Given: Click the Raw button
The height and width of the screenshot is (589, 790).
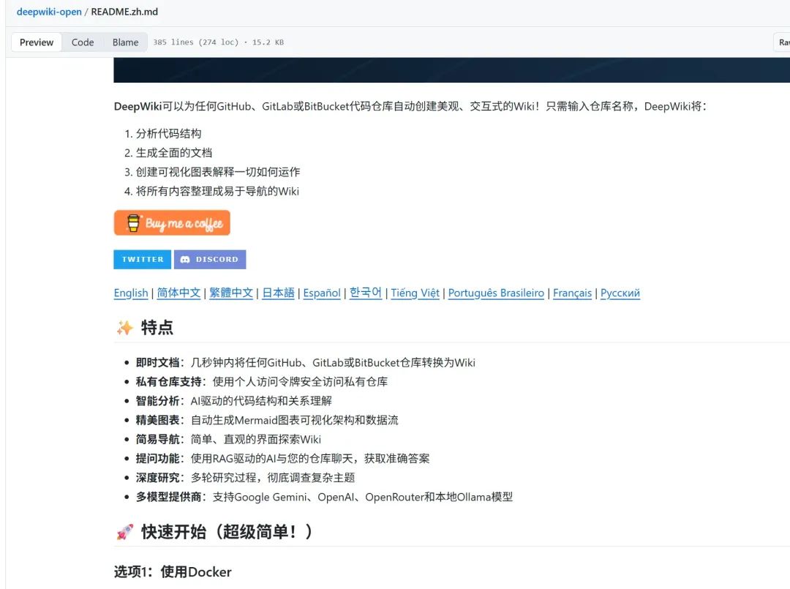Looking at the screenshot, I should click(x=783, y=42).
